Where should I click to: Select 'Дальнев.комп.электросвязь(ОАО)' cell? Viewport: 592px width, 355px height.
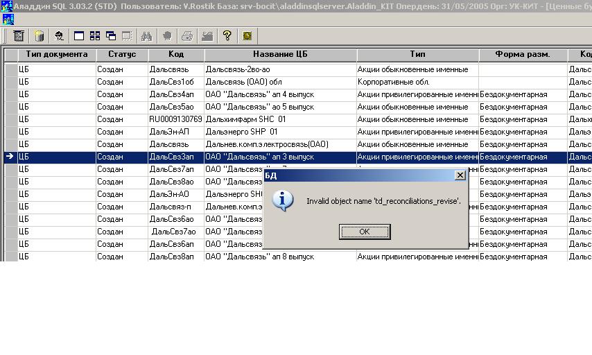coord(280,144)
